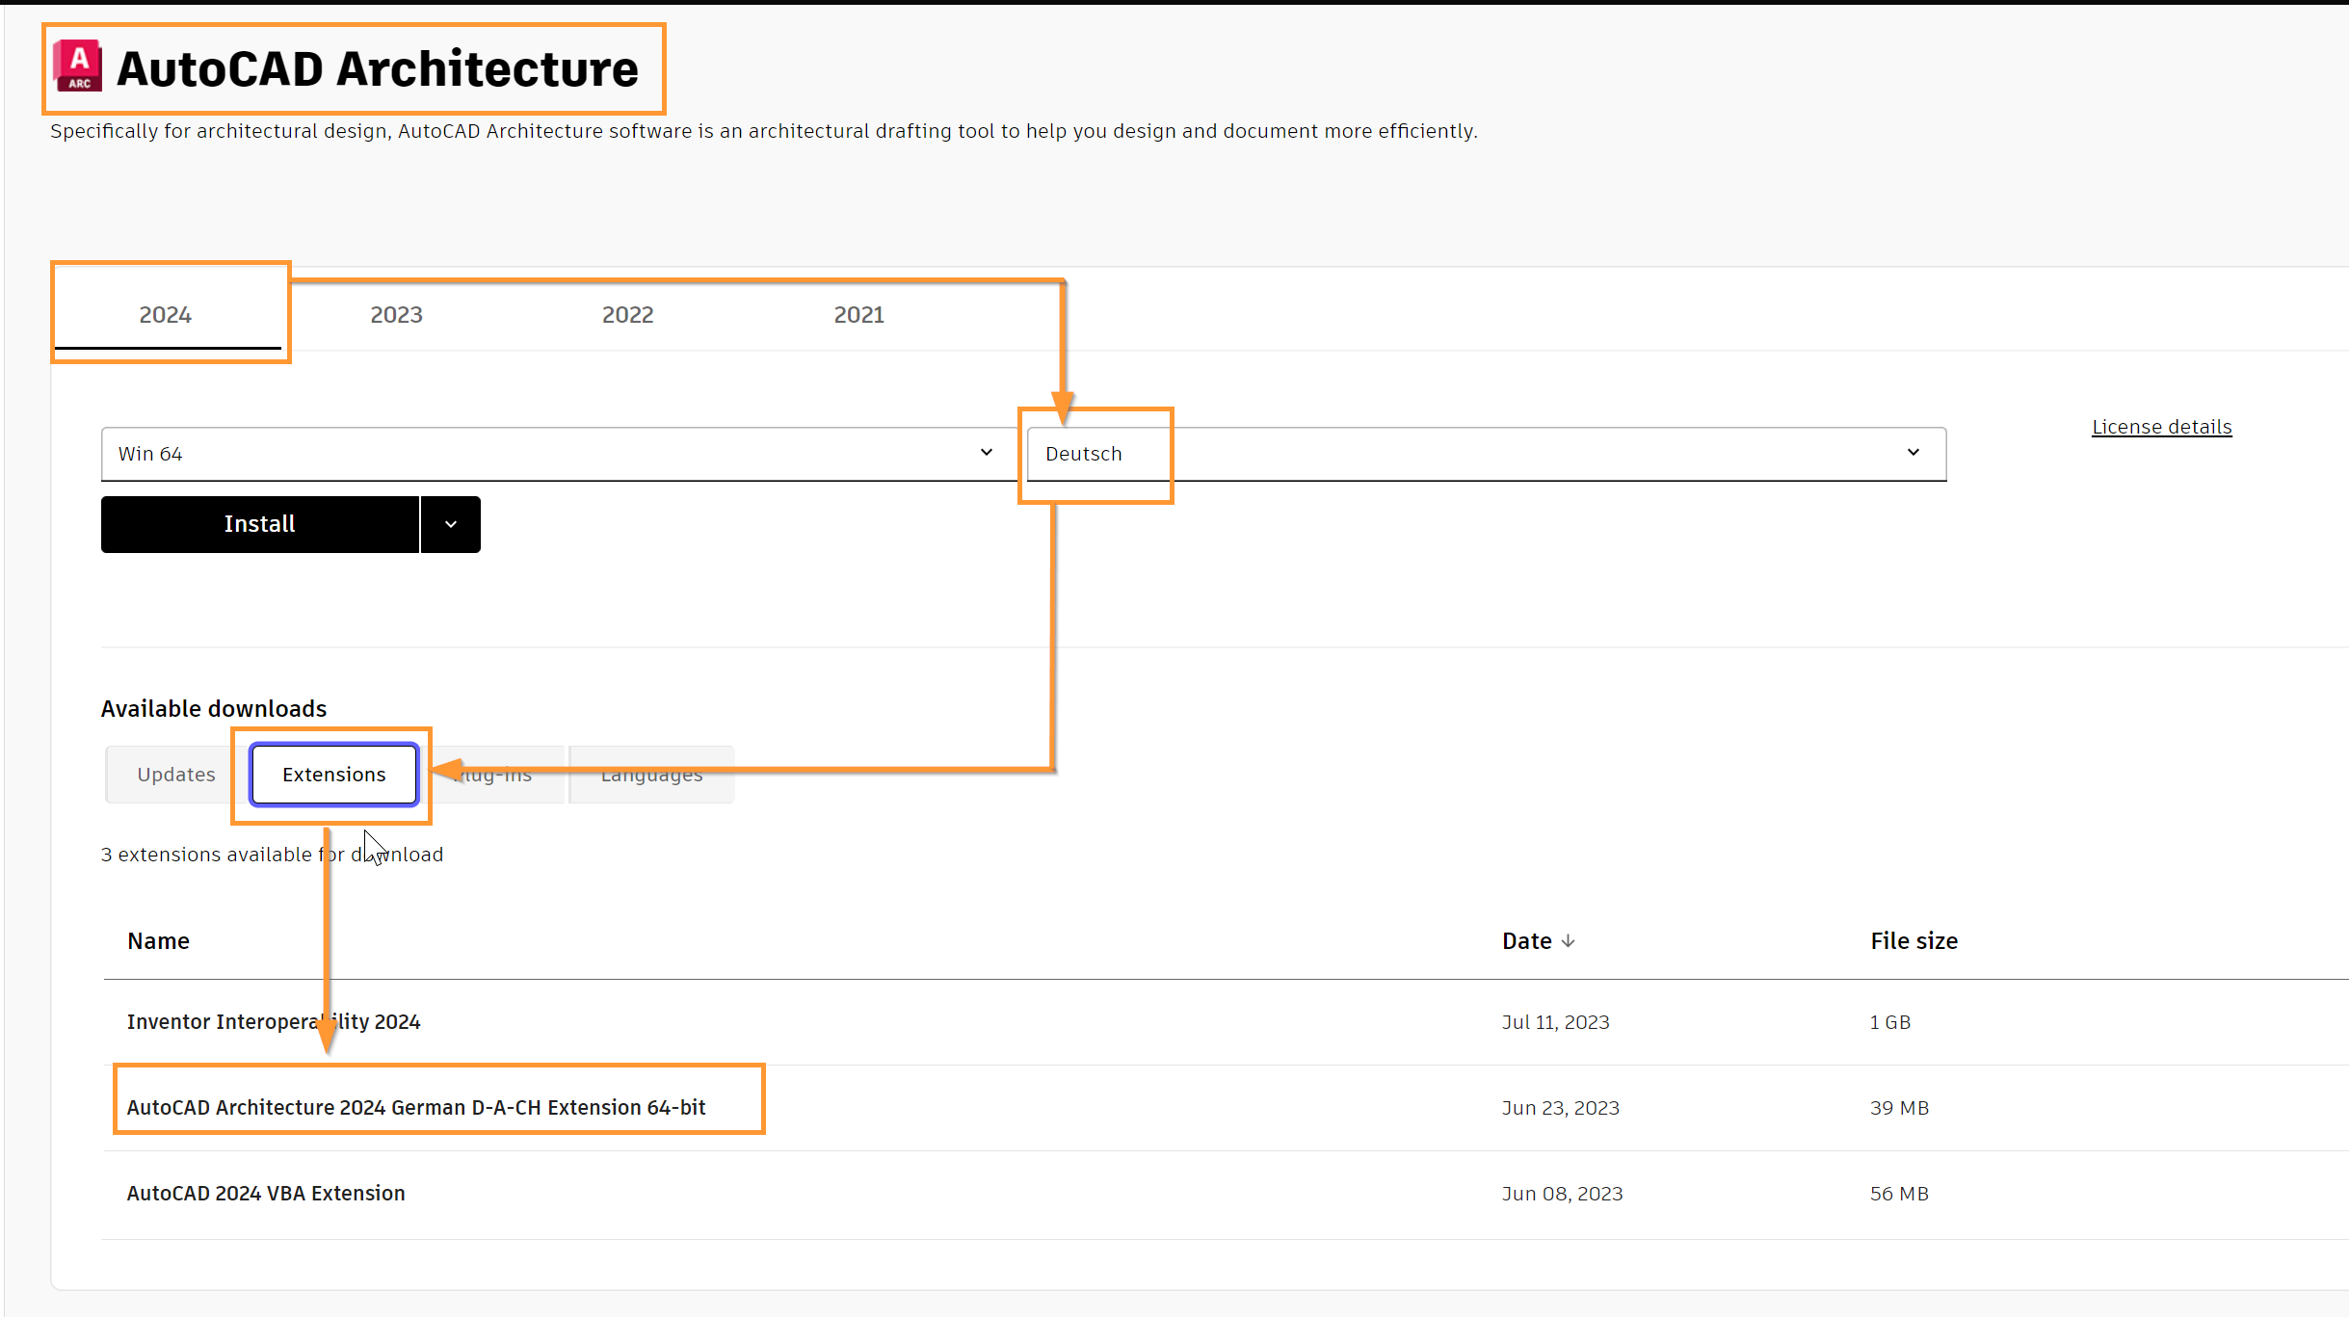This screenshot has height=1317, width=2349.
Task: Select the Extensions downloads tab
Action: [x=333, y=775]
